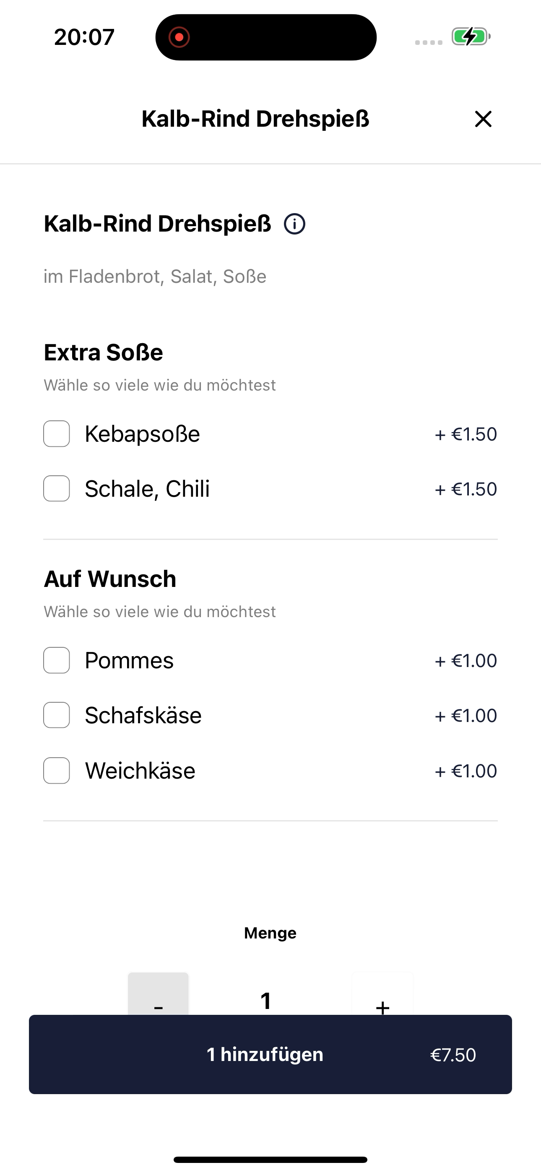Tap the signal strength dots icon
The width and height of the screenshot is (541, 1173).
429,42
